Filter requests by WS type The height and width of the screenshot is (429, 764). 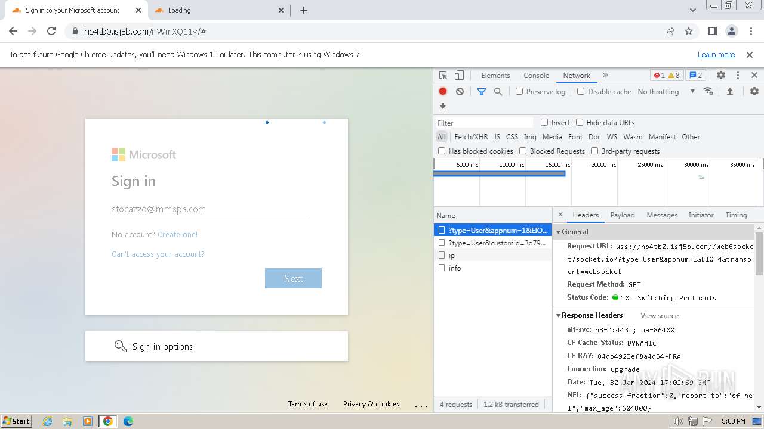click(612, 136)
